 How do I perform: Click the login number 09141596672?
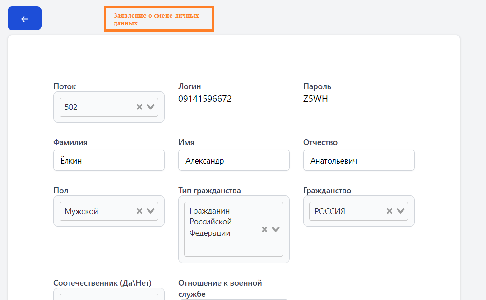(205, 99)
